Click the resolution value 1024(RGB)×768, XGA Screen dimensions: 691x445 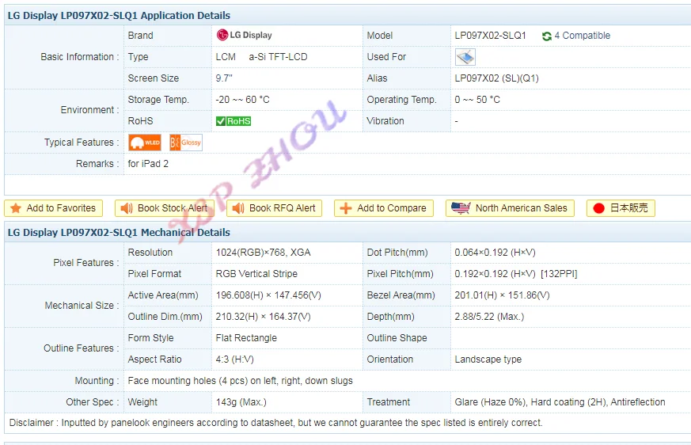coord(263,253)
